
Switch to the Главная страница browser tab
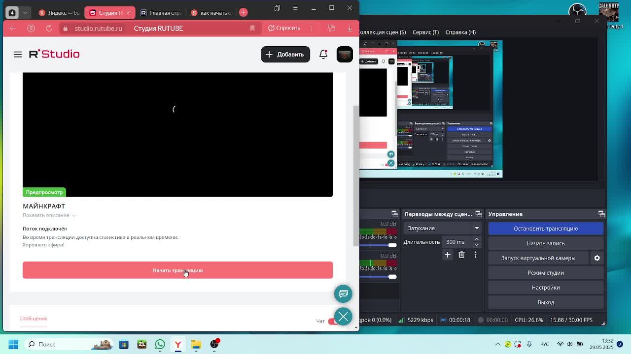[x=161, y=12]
